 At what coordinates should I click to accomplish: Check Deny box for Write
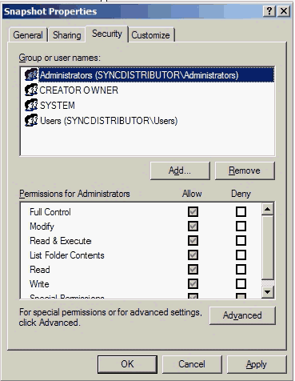(241, 284)
